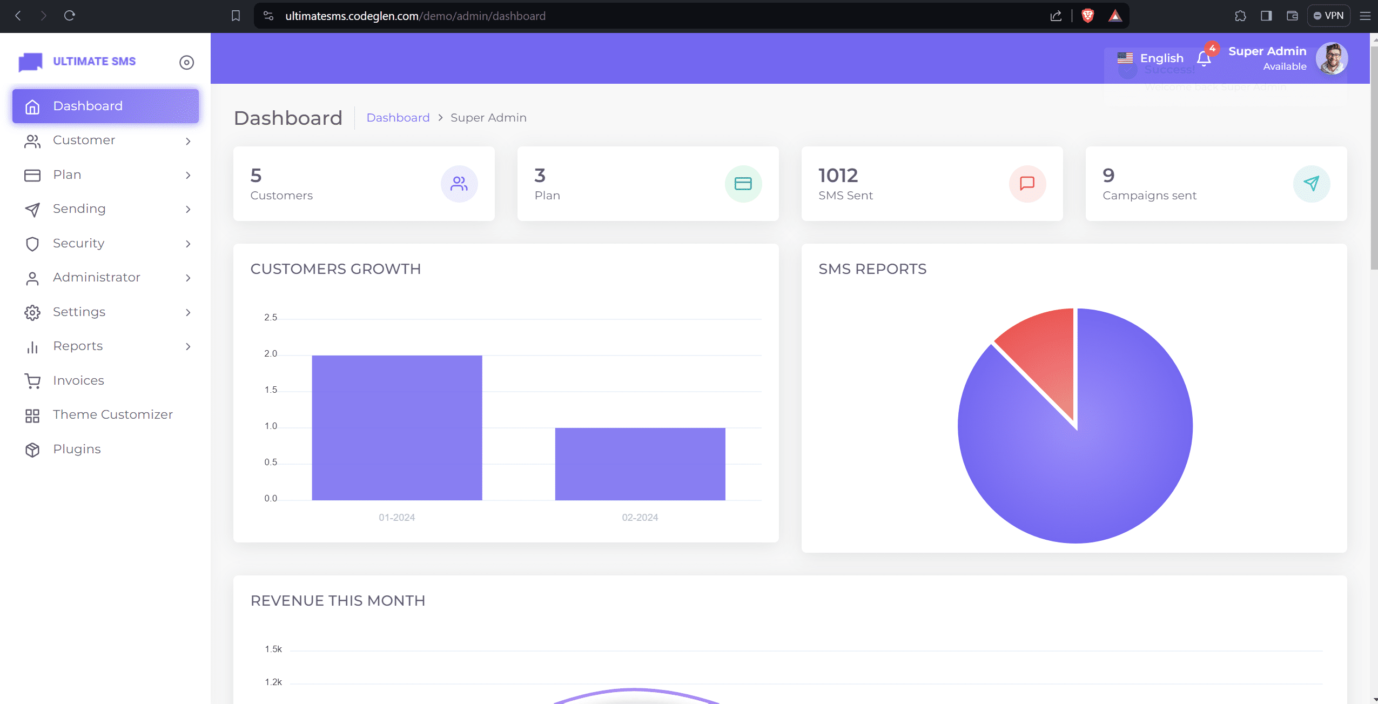
Task: Open the Invoices menu item
Action: [78, 380]
